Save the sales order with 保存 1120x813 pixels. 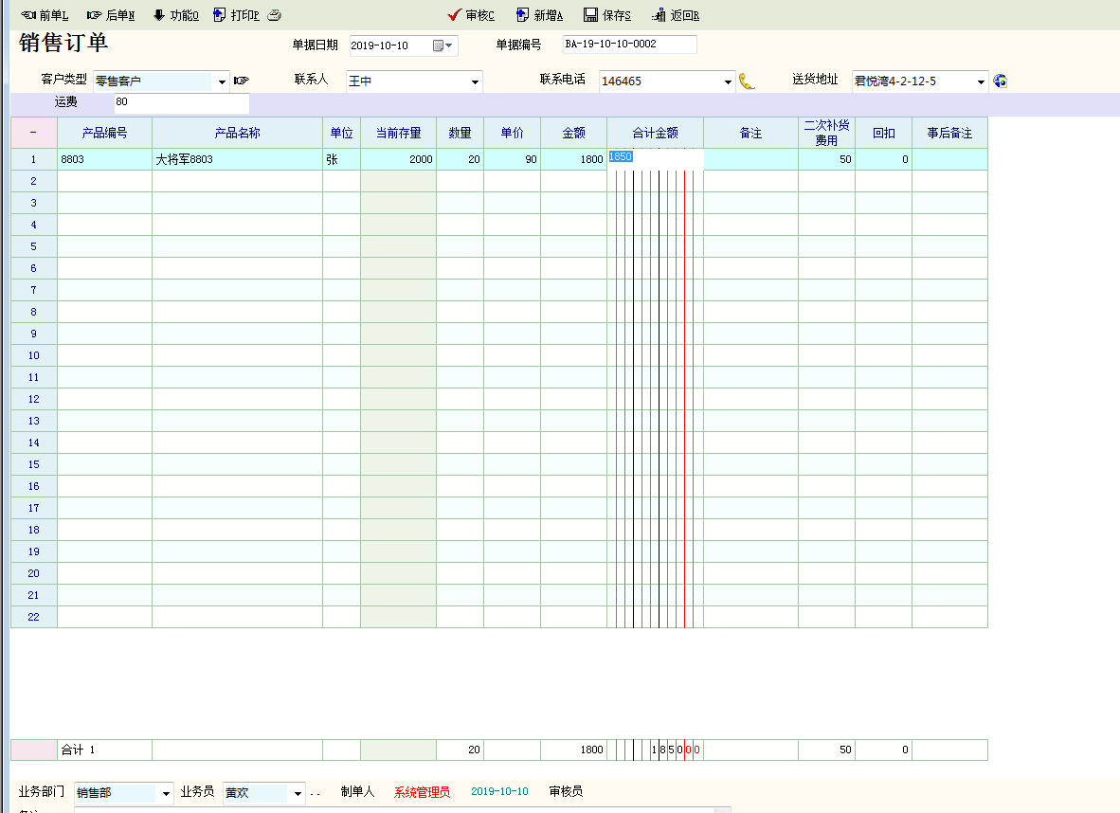point(607,15)
